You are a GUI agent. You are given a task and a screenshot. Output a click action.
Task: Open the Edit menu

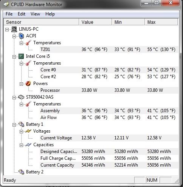pos(22,14)
